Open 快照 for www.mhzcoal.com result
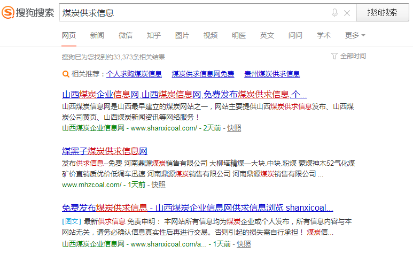 coord(158,184)
